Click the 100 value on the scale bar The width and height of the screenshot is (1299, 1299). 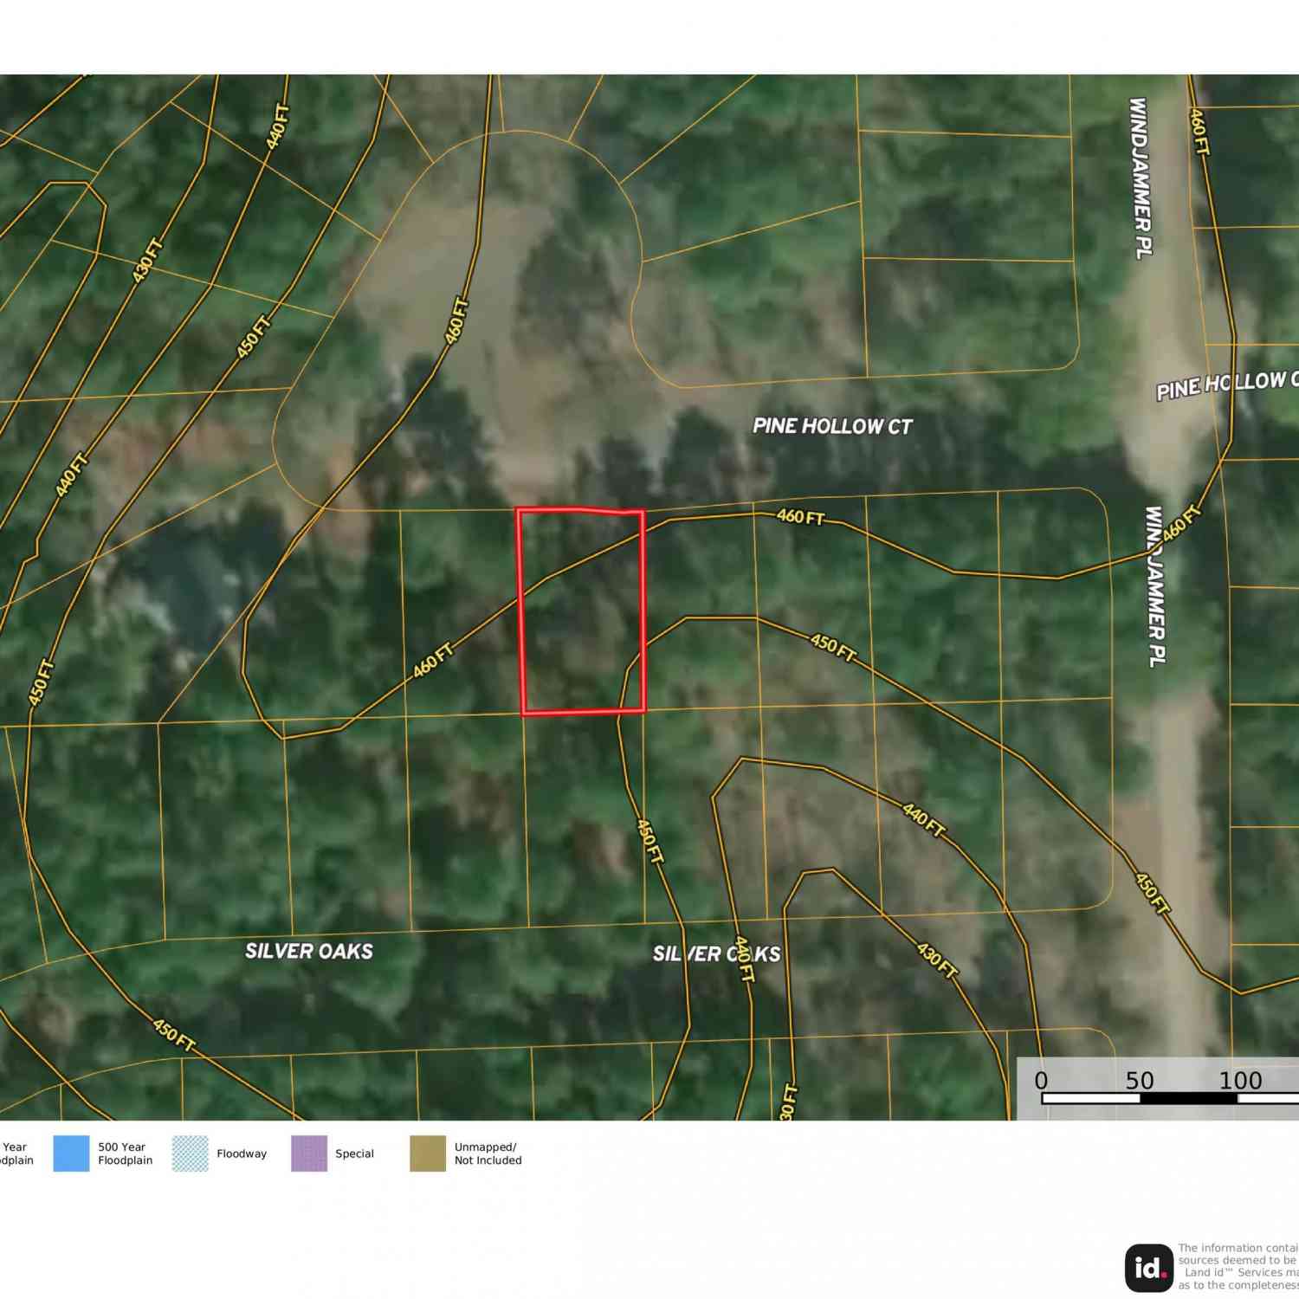point(1240,1080)
